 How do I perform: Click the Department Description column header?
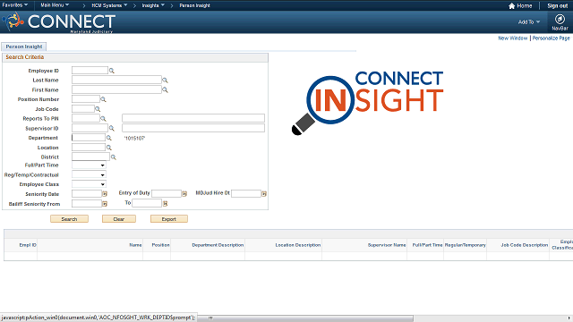[x=218, y=245]
